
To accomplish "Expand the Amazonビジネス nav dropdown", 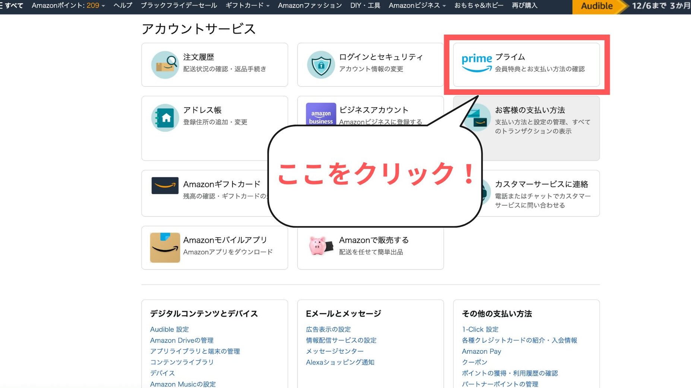I will click(417, 6).
